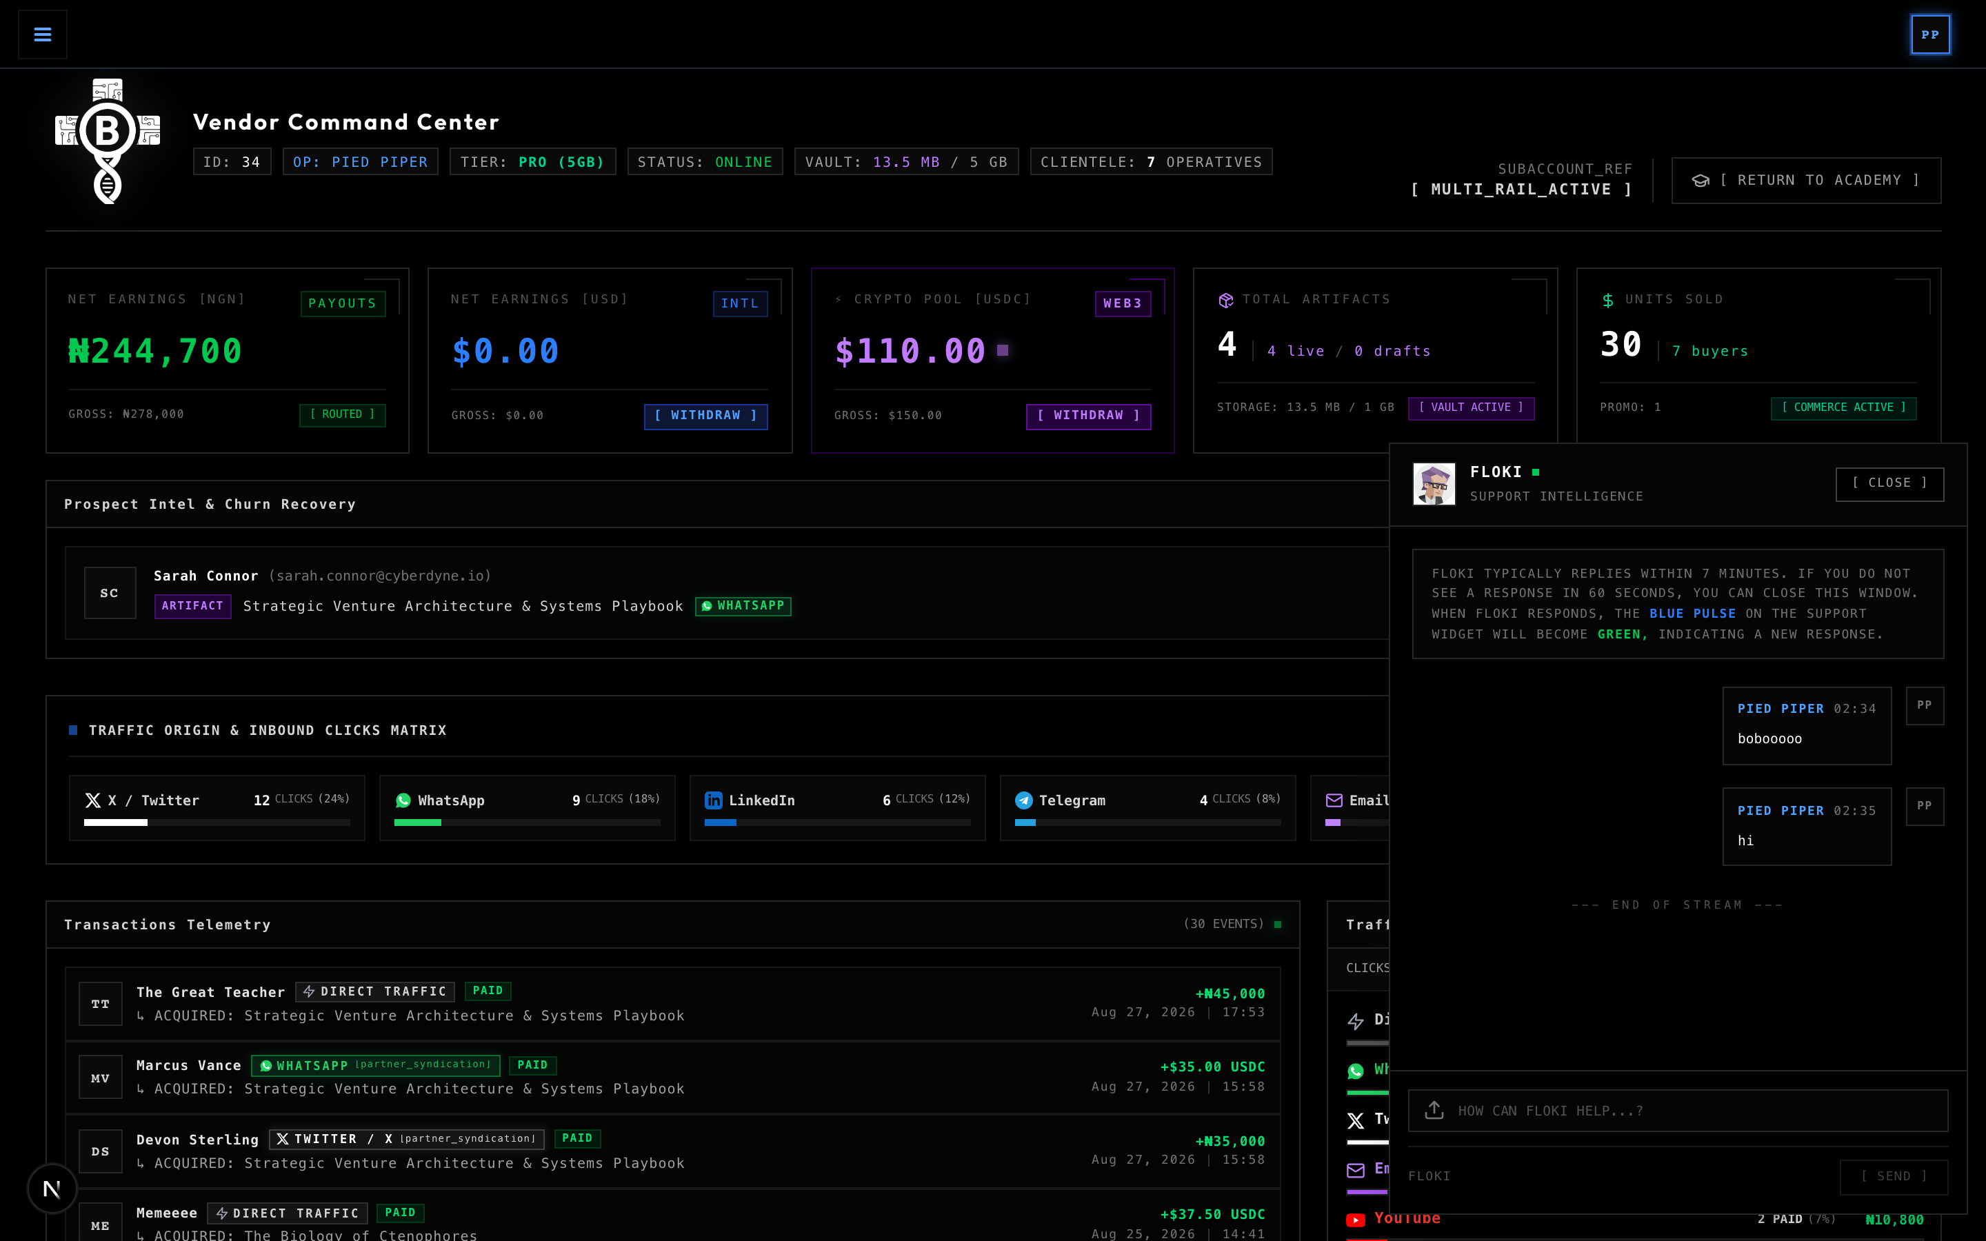
Task: Click WhatsApp icon in Marcus Vance's source tag
Action: [266, 1065]
